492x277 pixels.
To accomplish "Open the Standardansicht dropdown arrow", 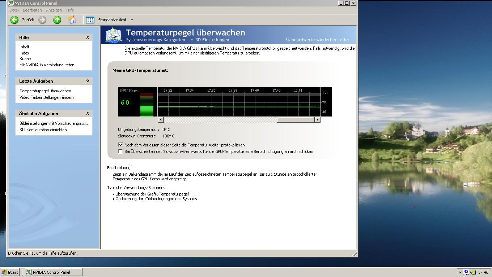I will pyautogui.click(x=132, y=20).
